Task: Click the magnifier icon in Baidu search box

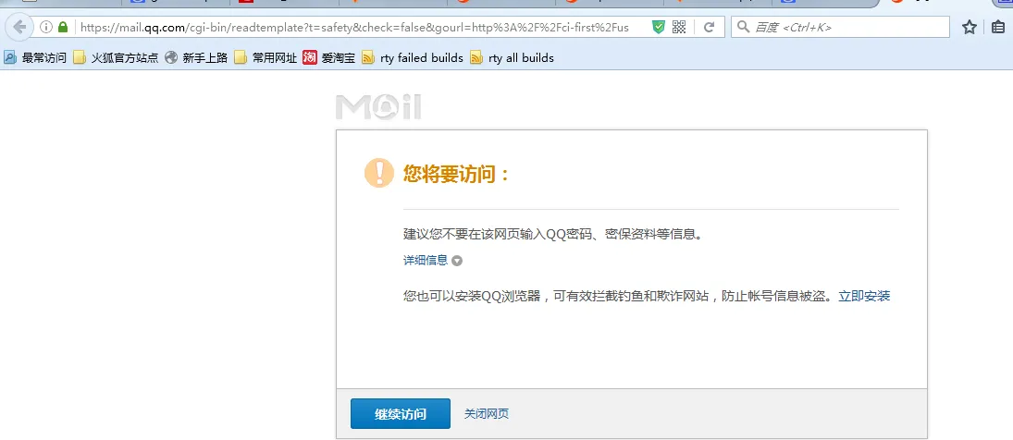Action: [x=743, y=27]
